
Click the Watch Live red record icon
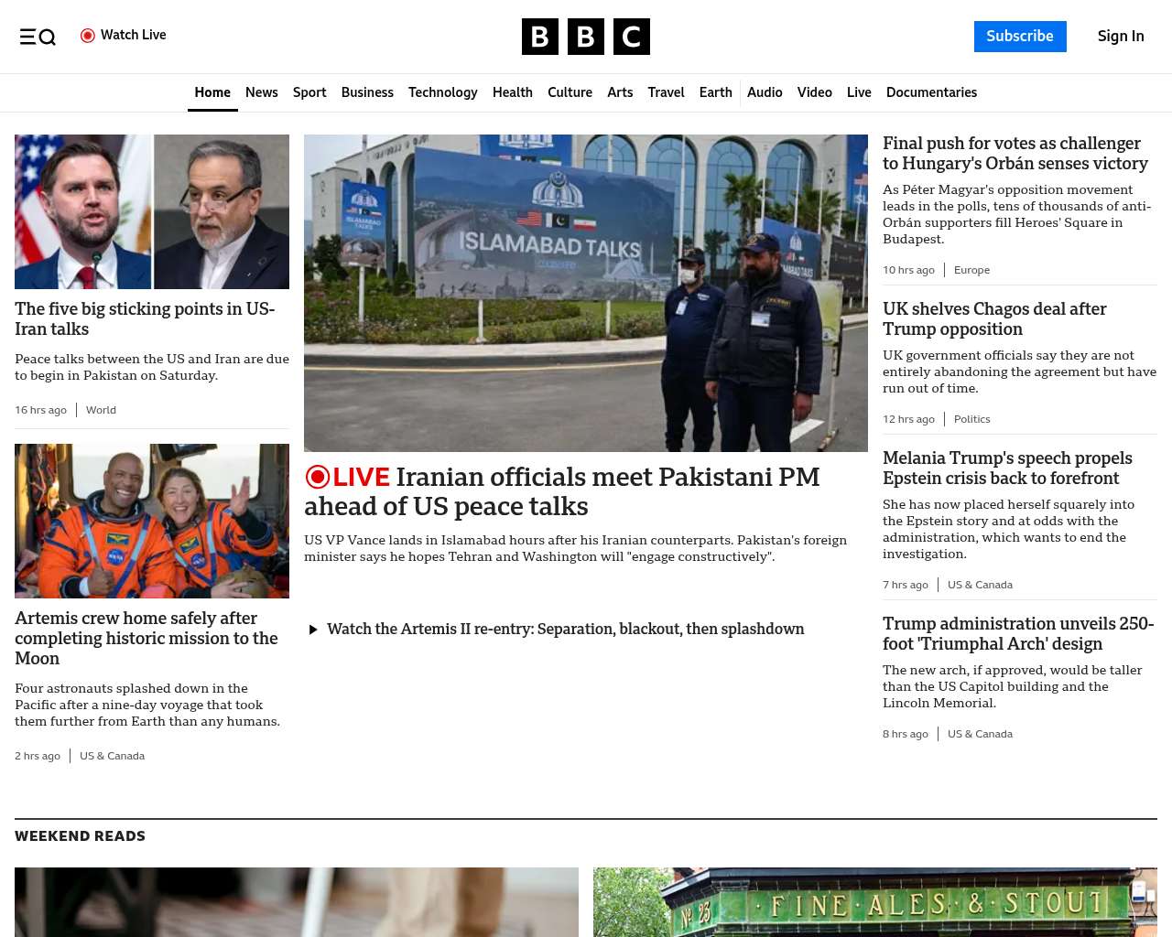88,36
